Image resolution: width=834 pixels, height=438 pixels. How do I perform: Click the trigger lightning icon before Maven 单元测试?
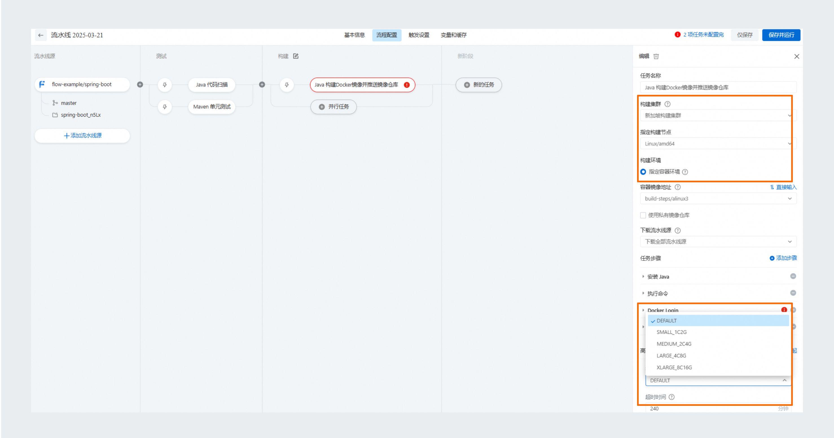(x=165, y=107)
